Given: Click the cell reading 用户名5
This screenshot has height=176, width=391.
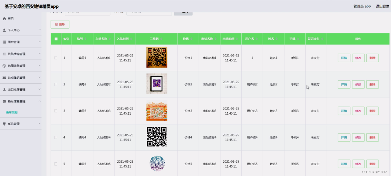Looking at the screenshot, I should [252, 164].
